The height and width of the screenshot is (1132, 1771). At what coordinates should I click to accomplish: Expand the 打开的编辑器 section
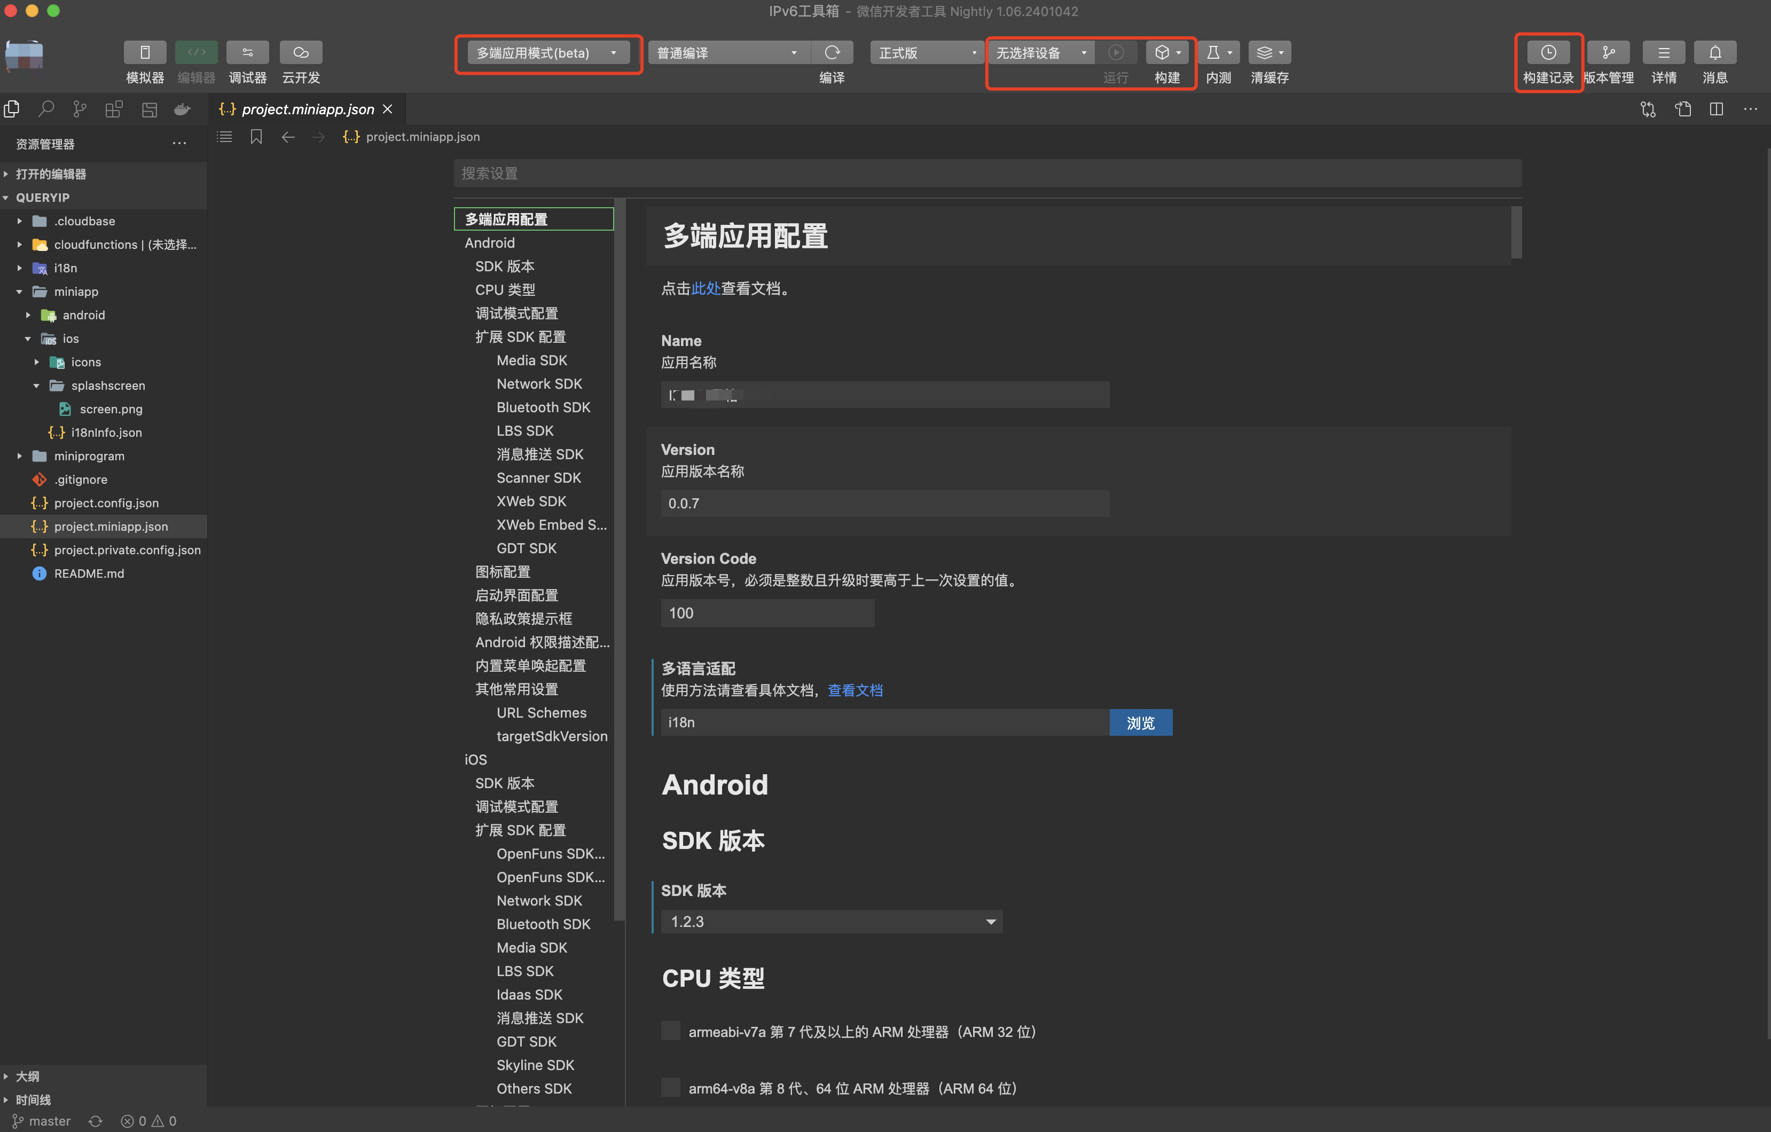pyautogui.click(x=103, y=174)
